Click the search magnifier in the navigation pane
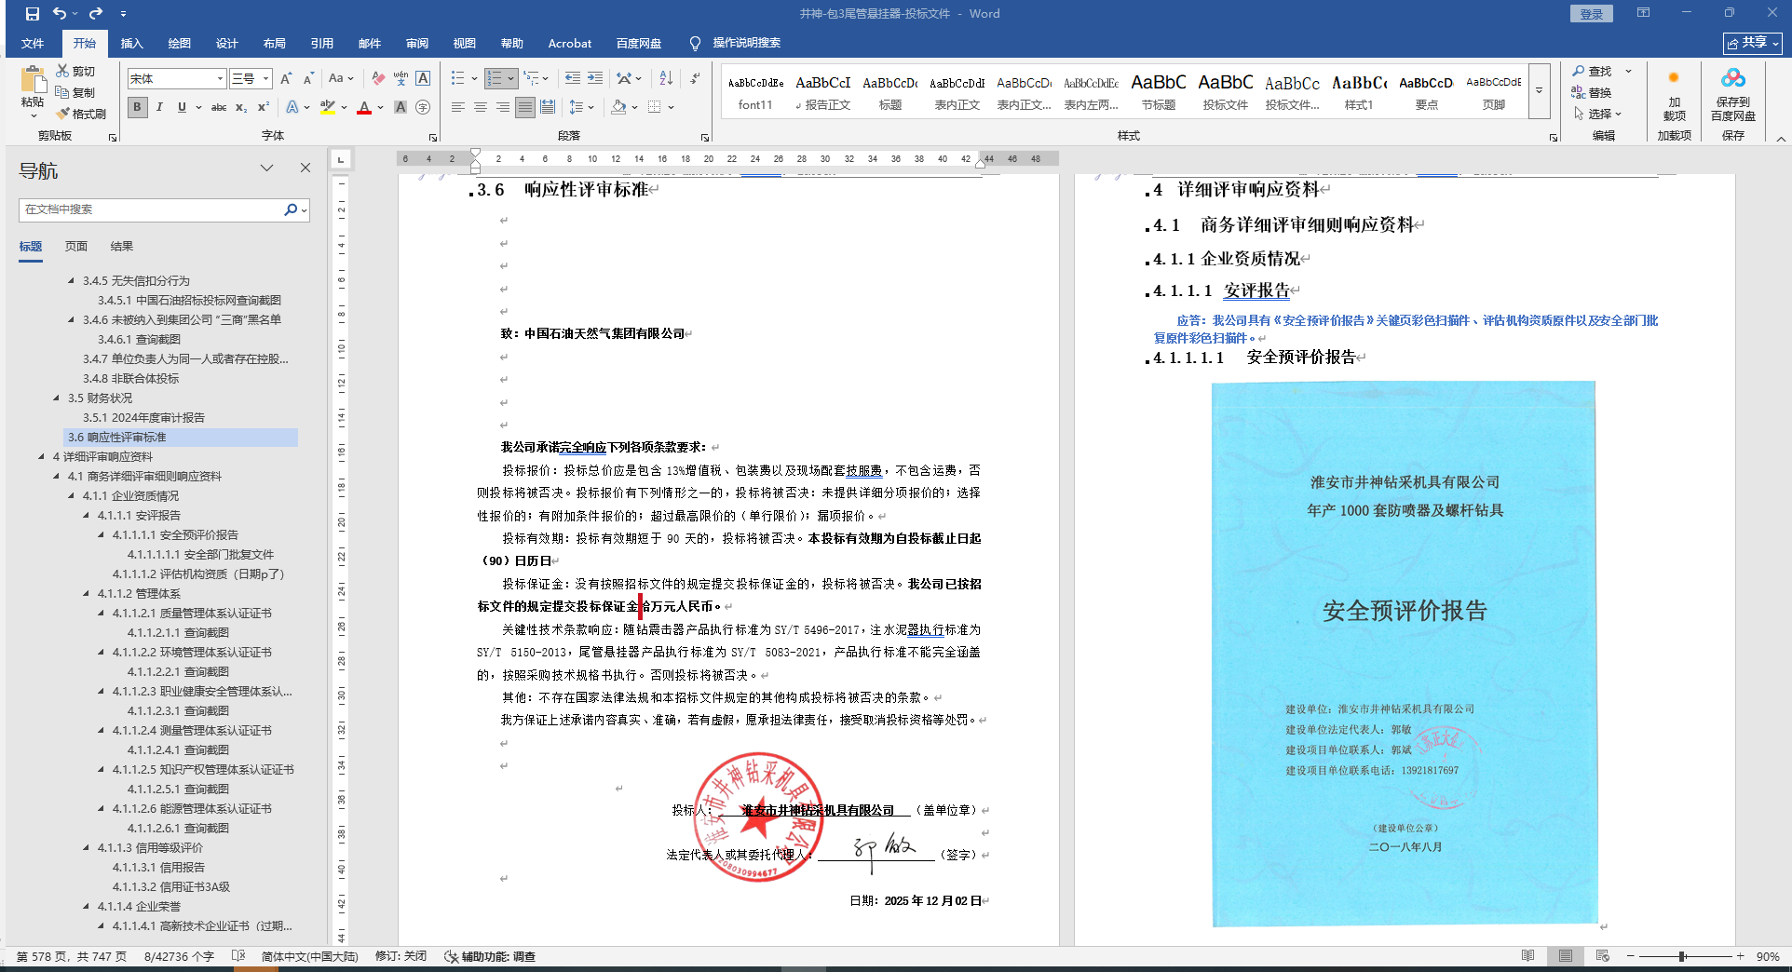 point(291,209)
